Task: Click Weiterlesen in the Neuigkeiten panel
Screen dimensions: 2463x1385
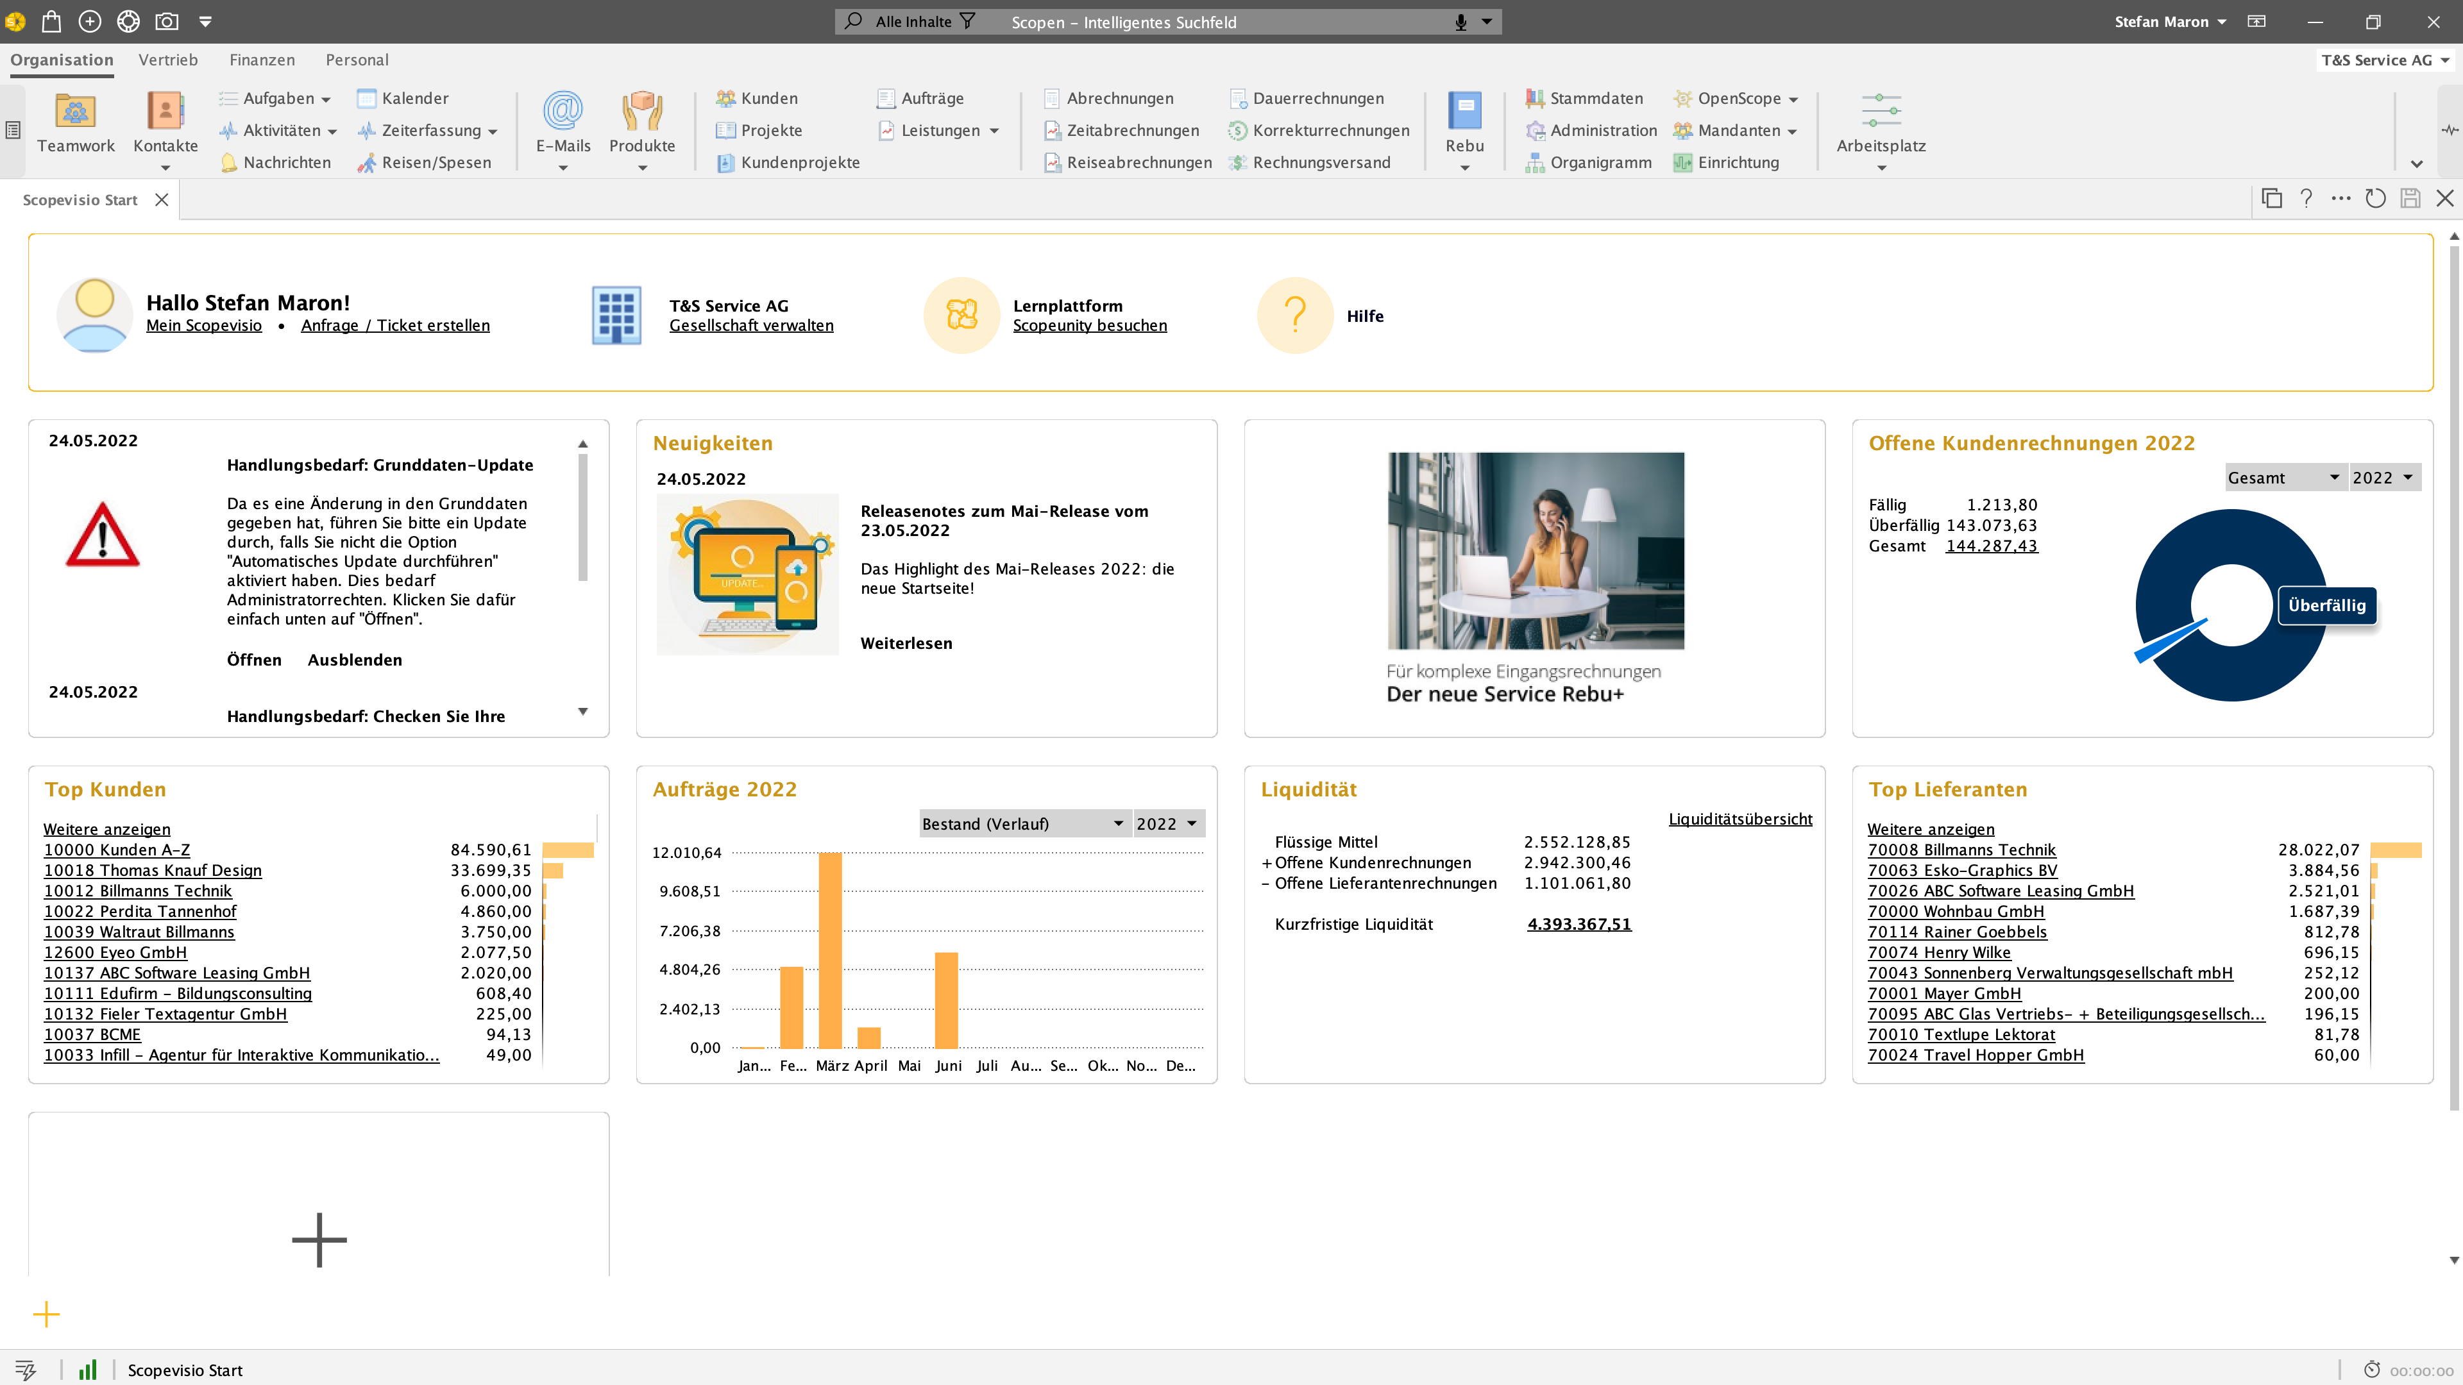Action: 906,642
